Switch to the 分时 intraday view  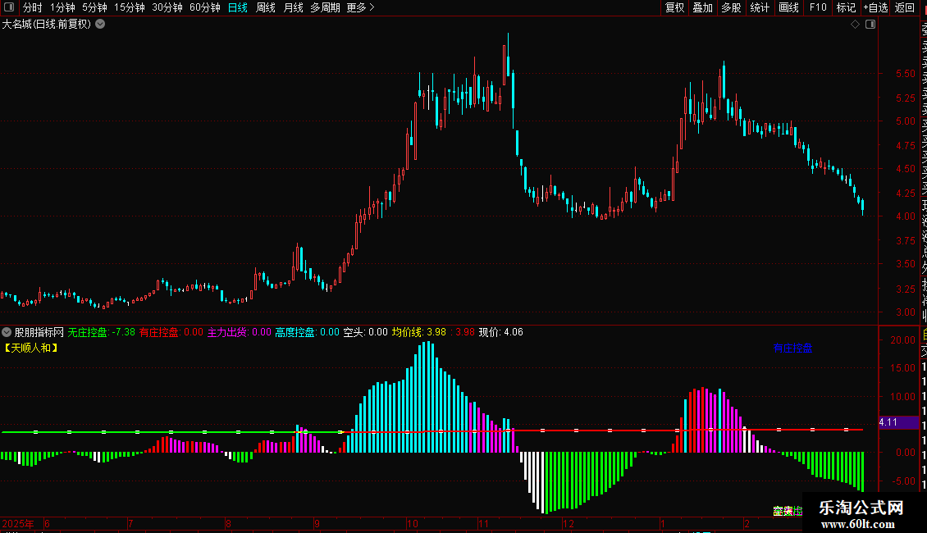(x=33, y=7)
